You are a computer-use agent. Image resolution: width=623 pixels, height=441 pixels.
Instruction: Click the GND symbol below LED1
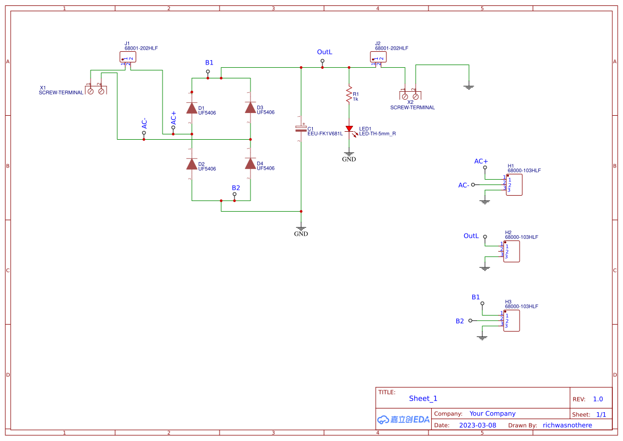point(349,155)
